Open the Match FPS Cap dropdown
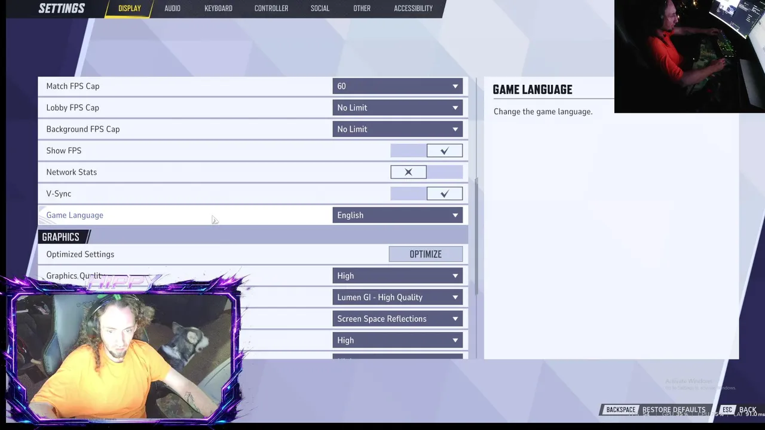 [397, 86]
